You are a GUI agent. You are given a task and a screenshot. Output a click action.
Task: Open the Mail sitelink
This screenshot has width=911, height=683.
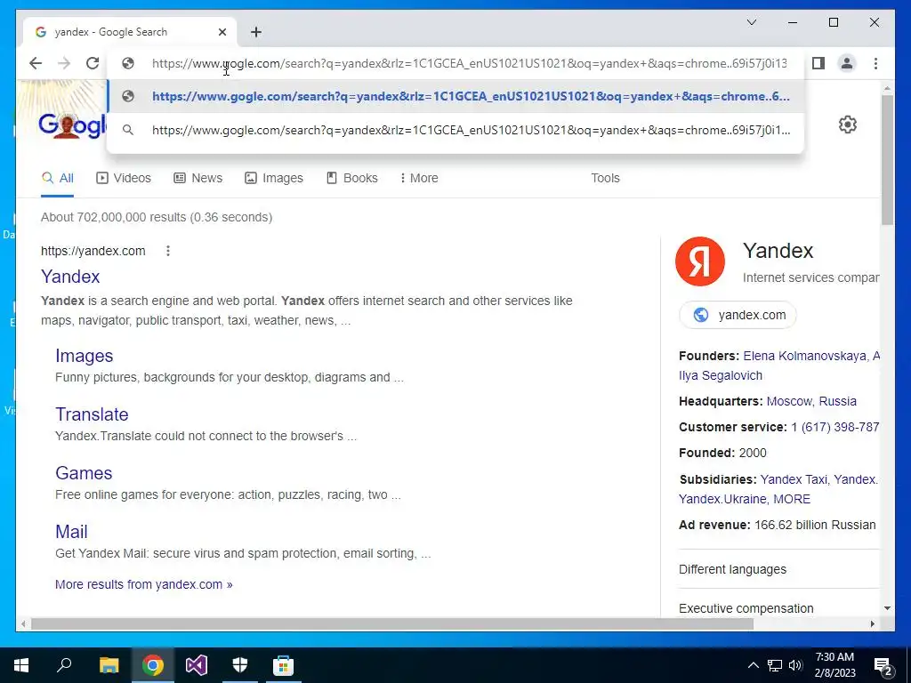coord(71,532)
